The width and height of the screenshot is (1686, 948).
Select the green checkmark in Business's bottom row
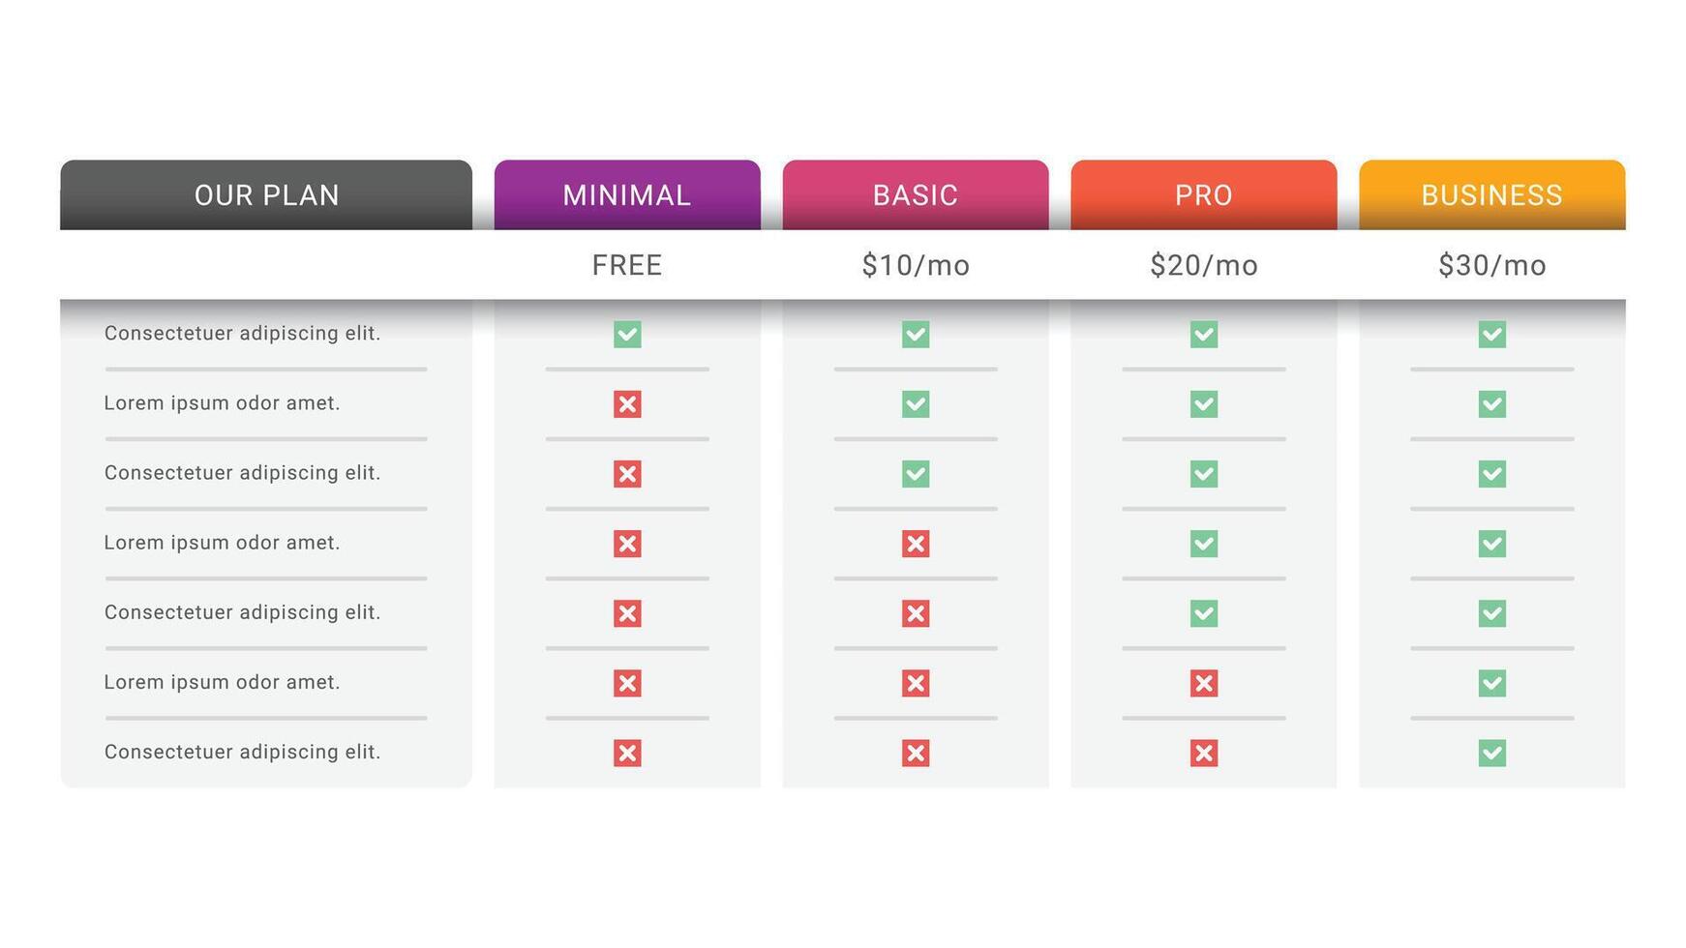tap(1491, 753)
